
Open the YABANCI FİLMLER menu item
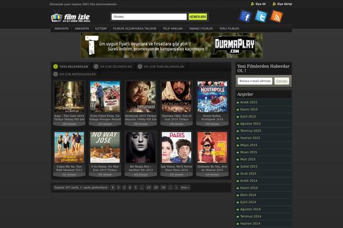pos(201,28)
